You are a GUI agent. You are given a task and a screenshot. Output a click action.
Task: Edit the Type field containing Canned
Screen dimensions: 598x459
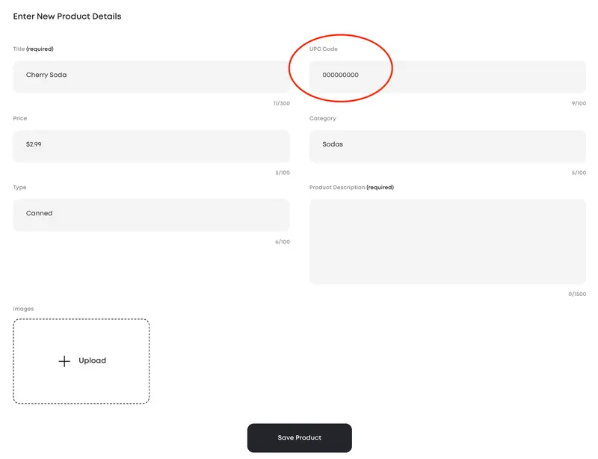tap(152, 215)
